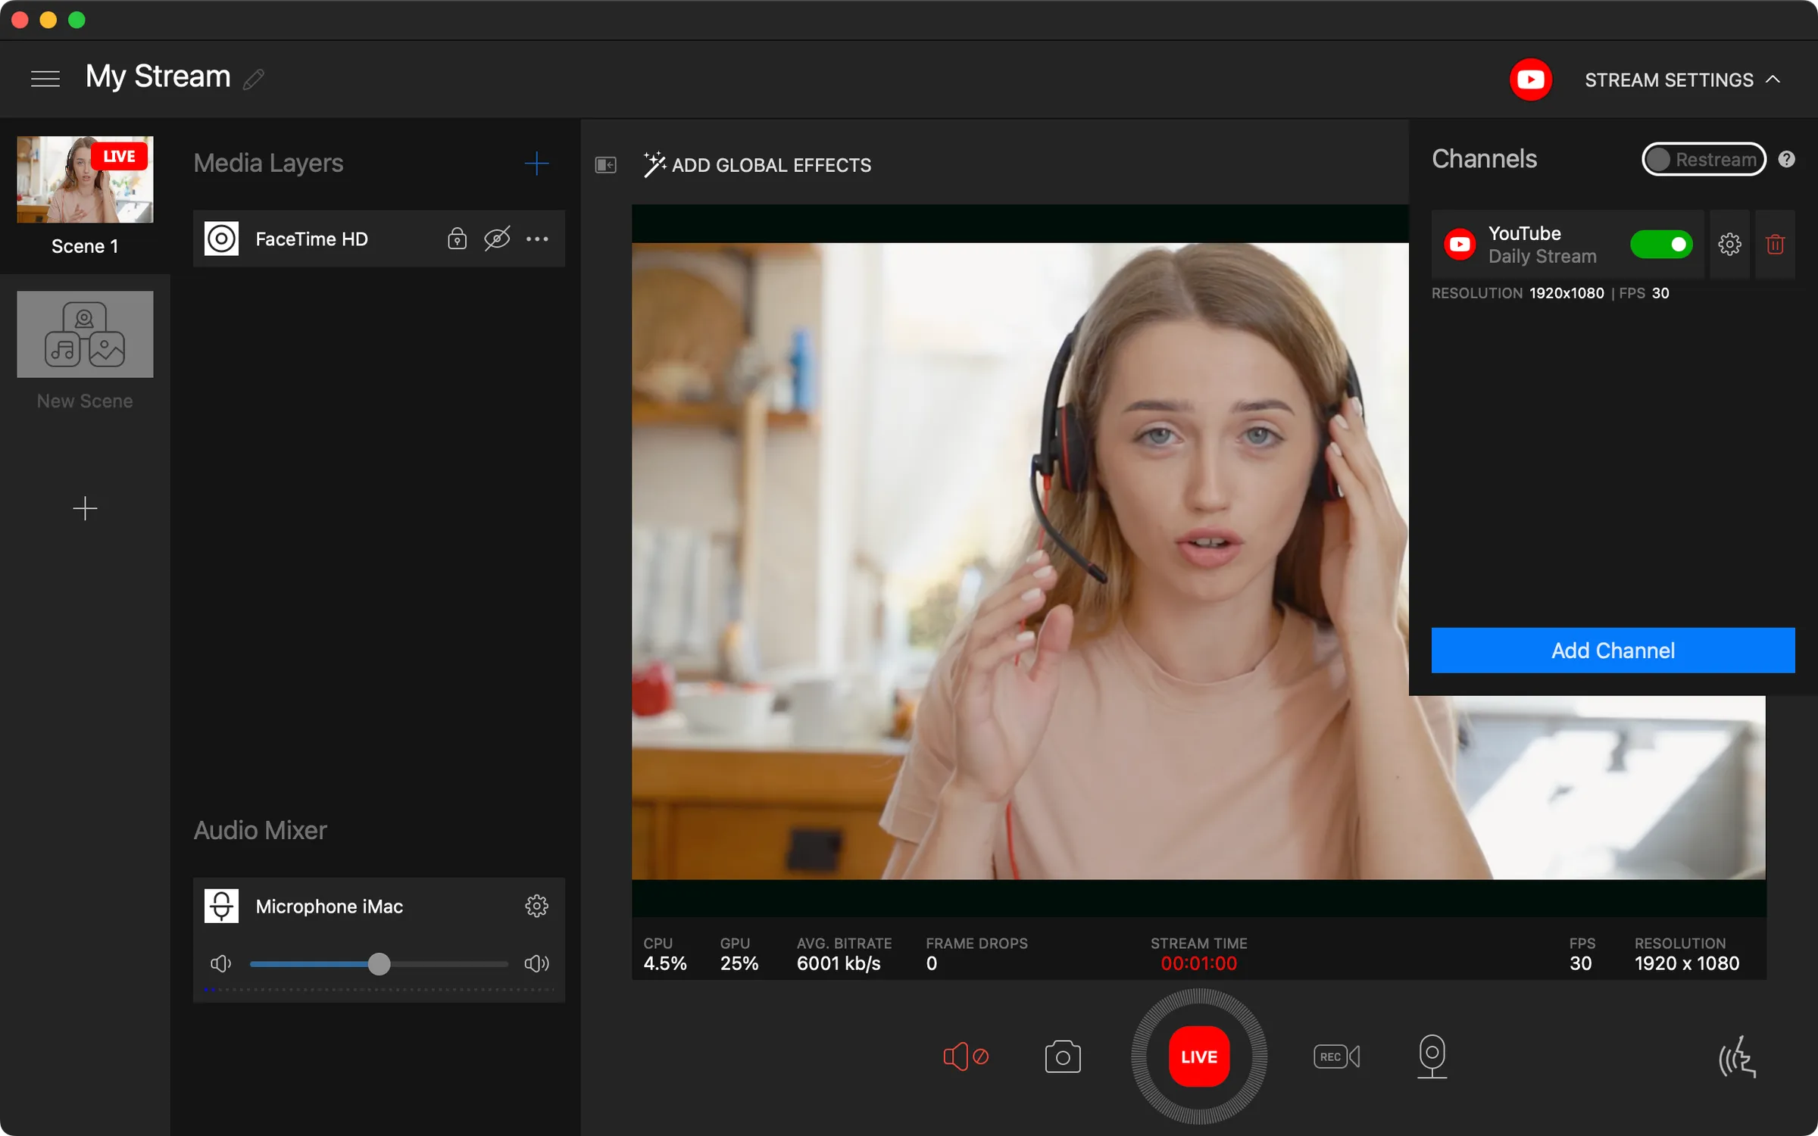Collapse the preview panel with the sidebar icon
Screen dimensions: 1818x1136
606,164
